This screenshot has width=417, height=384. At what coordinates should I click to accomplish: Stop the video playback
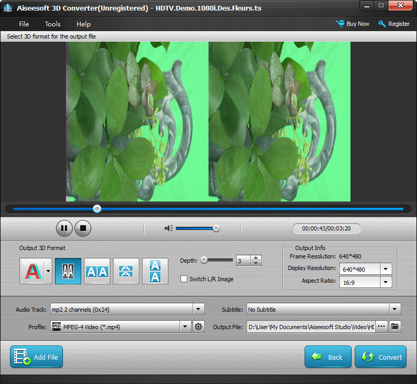[x=83, y=228]
